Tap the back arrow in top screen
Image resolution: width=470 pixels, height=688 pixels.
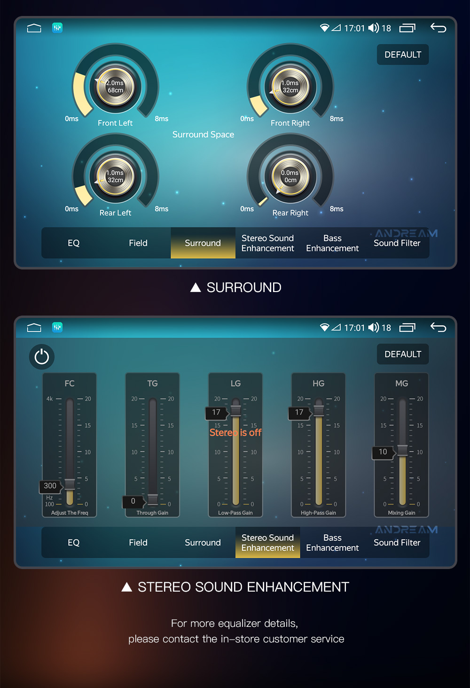(x=438, y=28)
